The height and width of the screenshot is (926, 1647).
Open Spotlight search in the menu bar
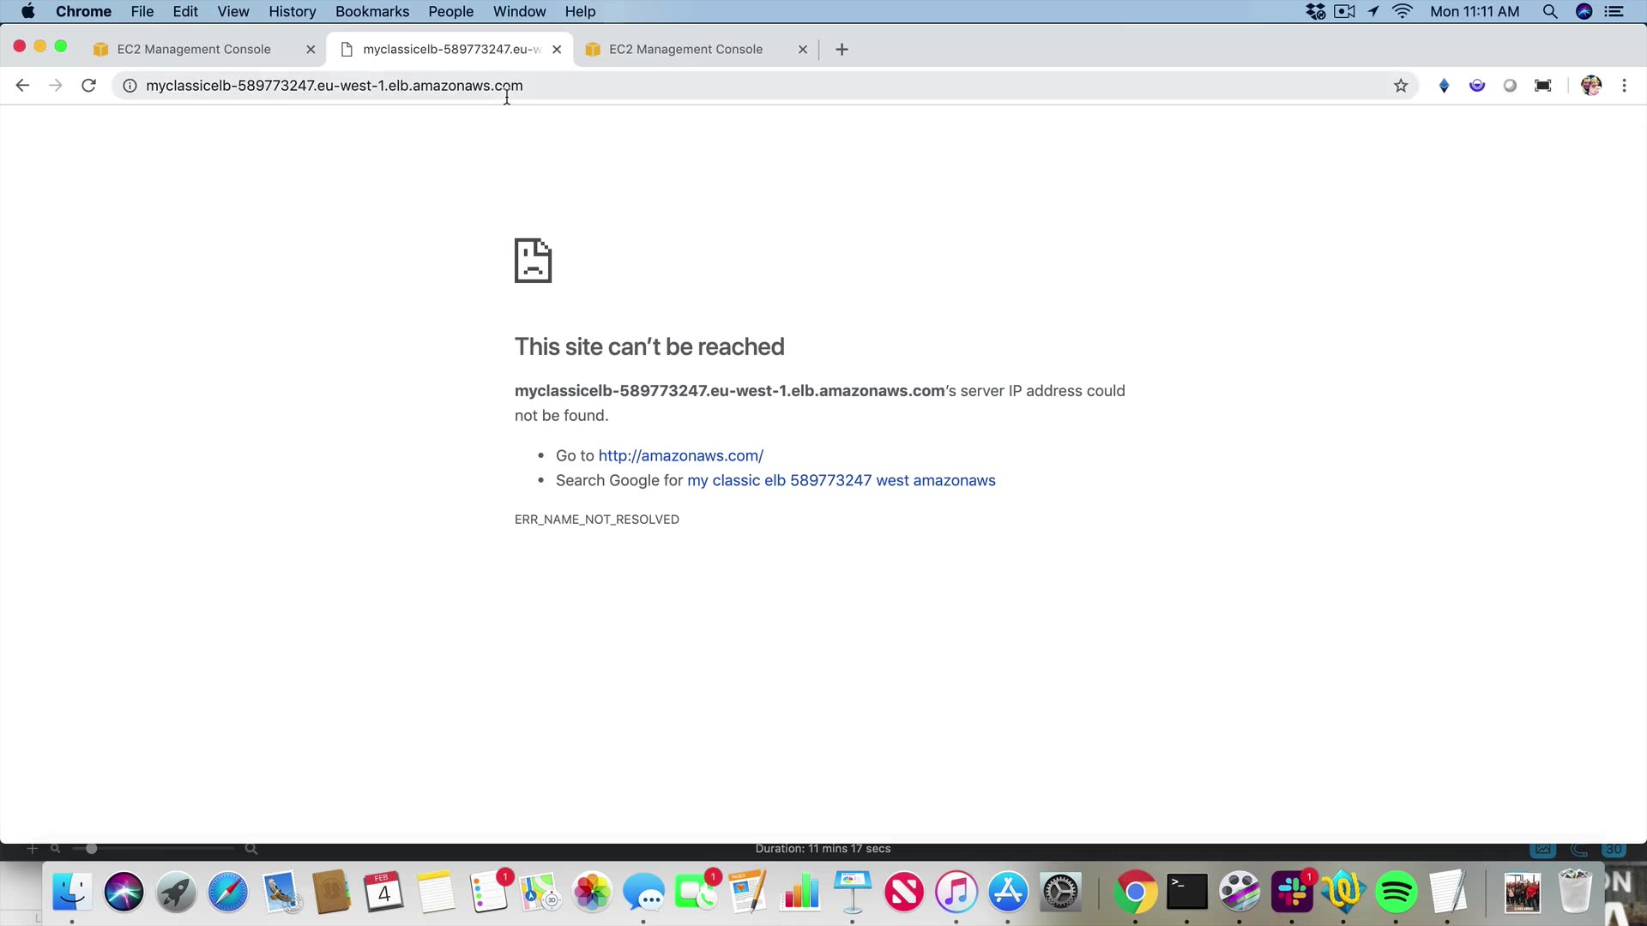coord(1549,12)
